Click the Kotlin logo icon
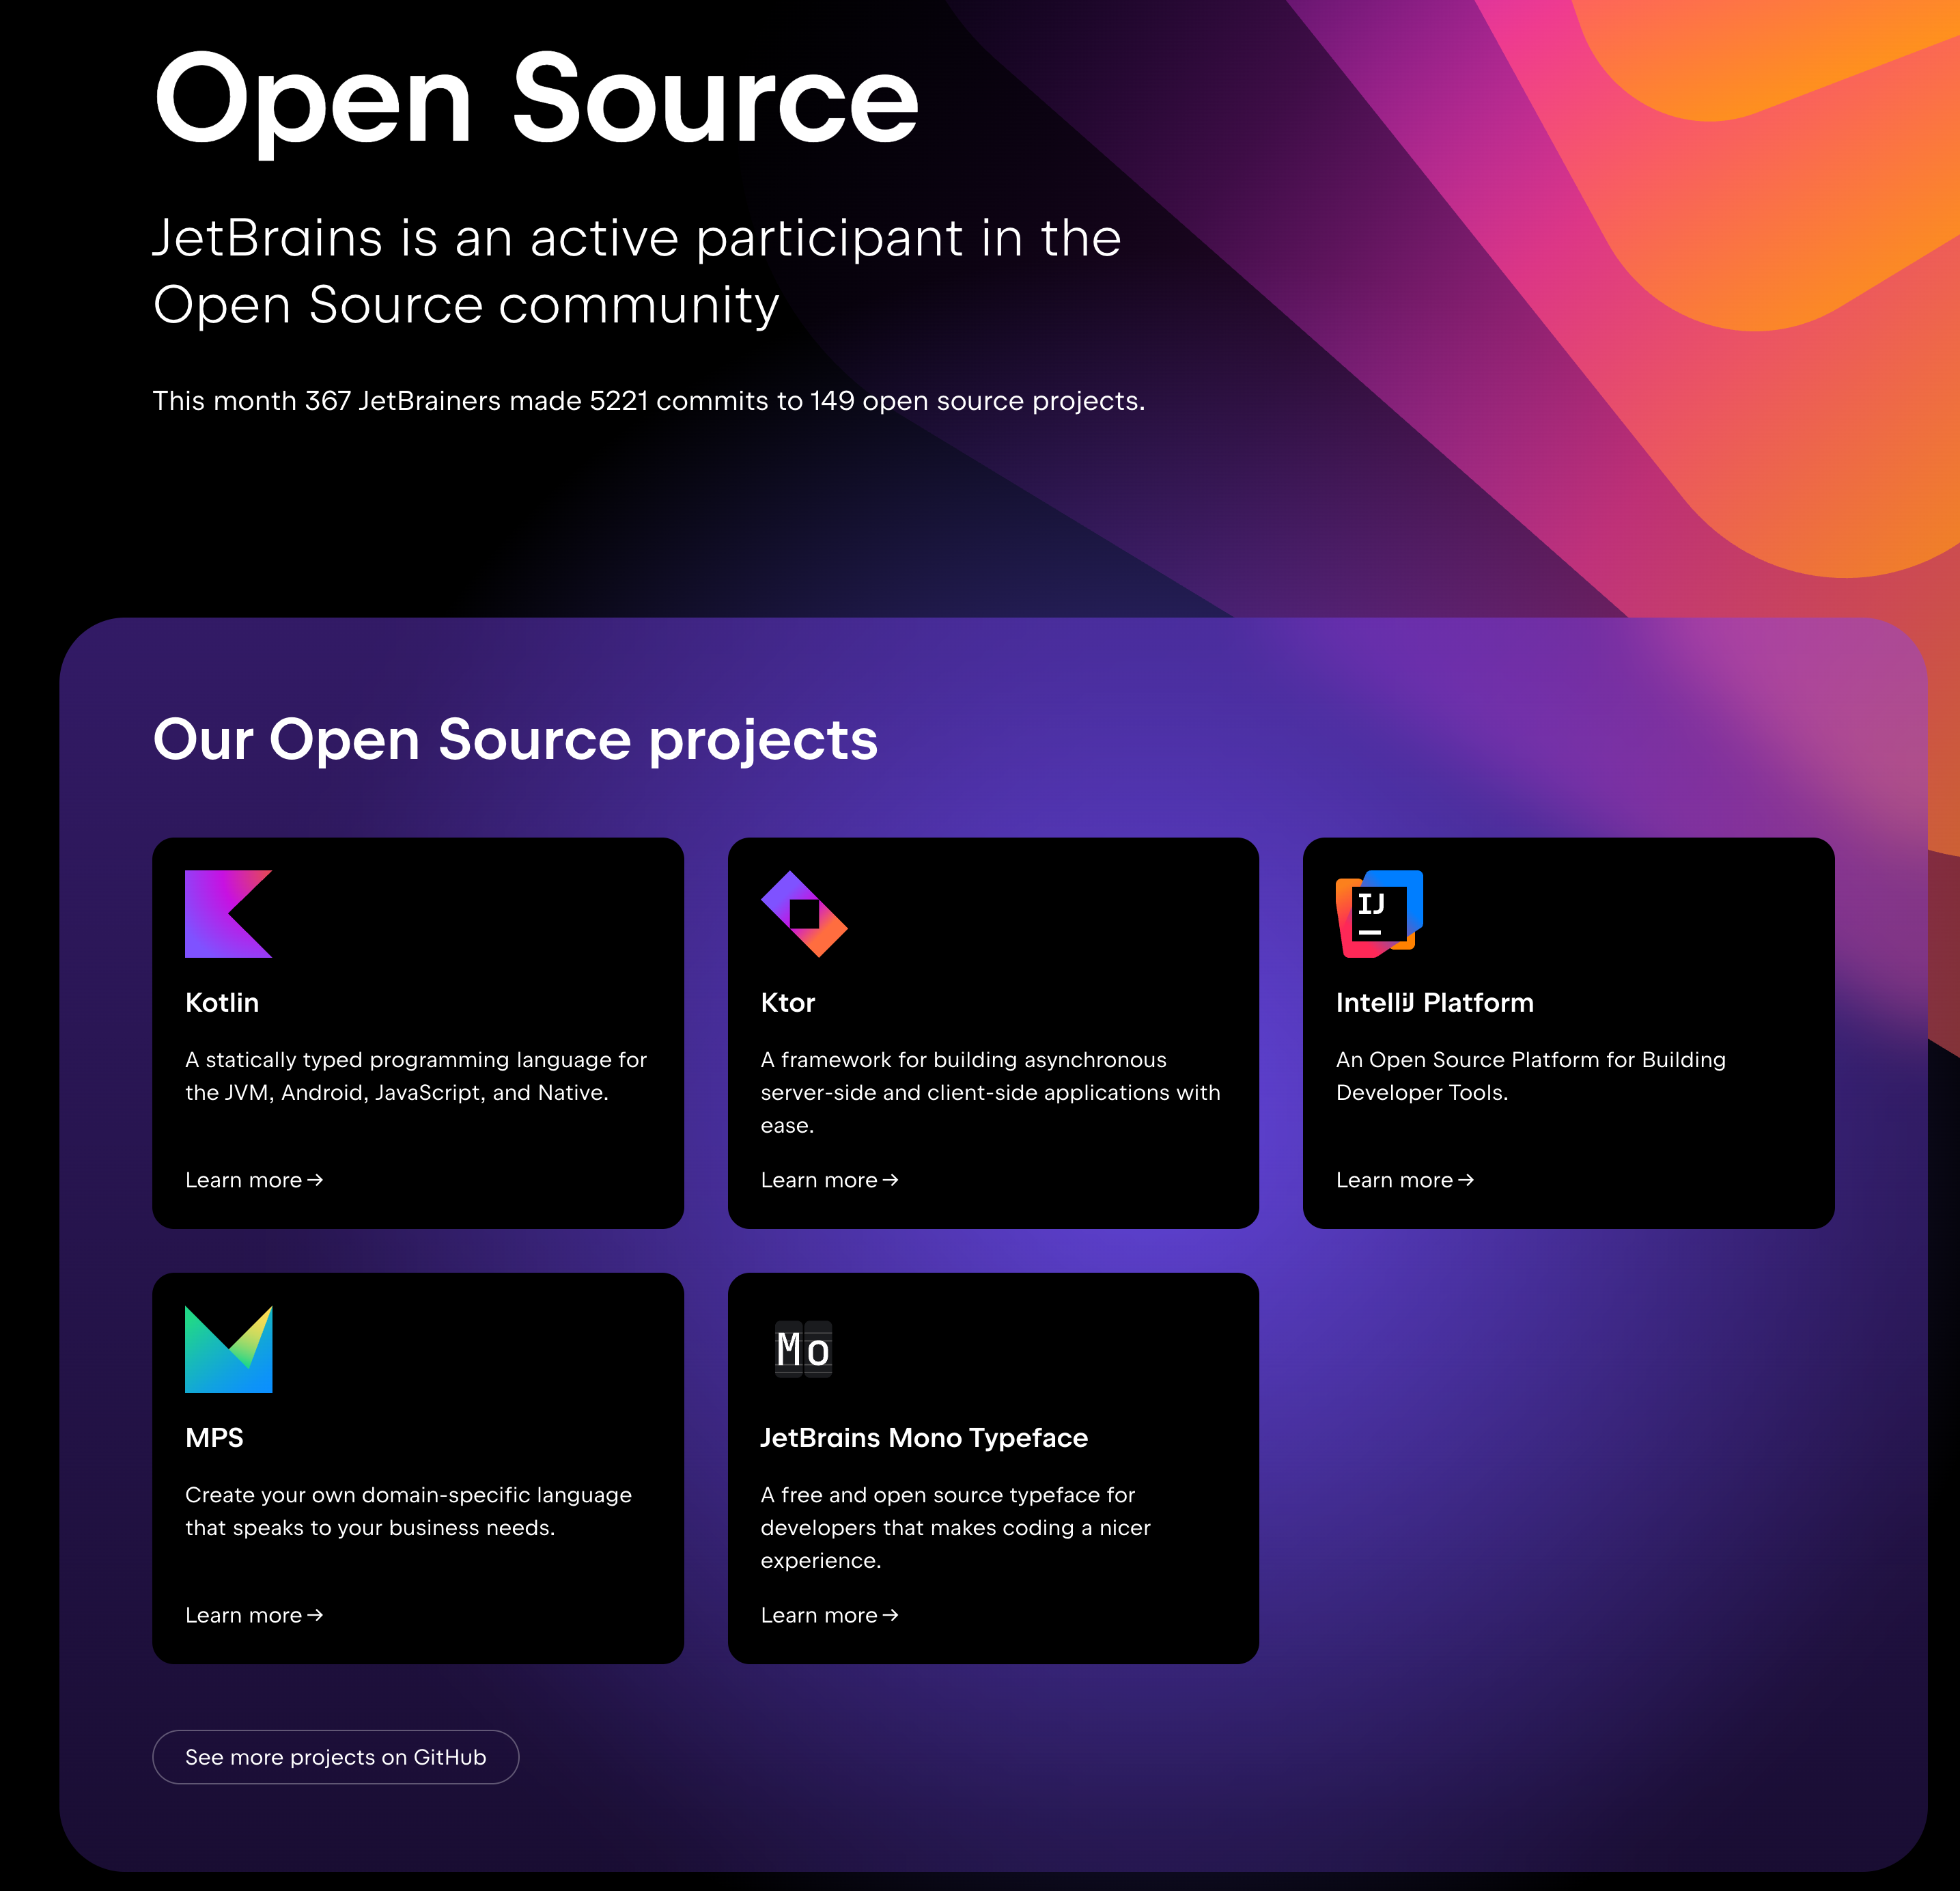 (x=228, y=913)
